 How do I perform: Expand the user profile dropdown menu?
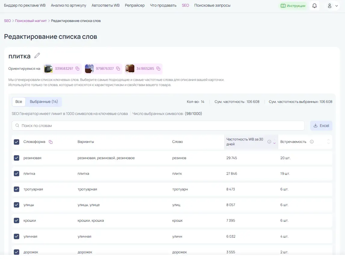332,6
